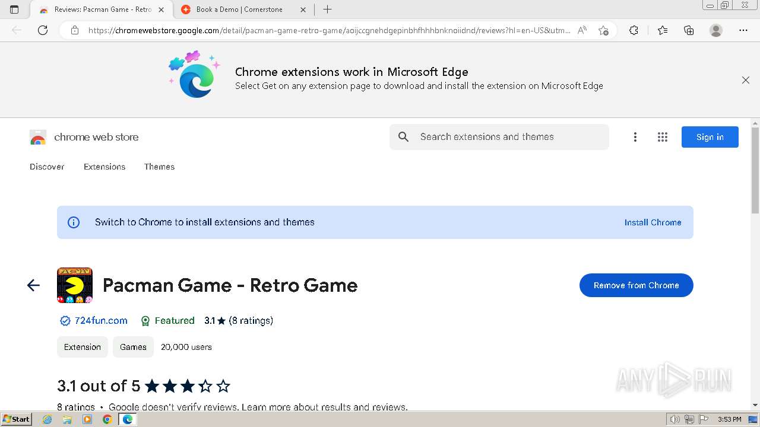Screen dimensions: 760x427
Task: View site information lock icon
Action: 75,30
